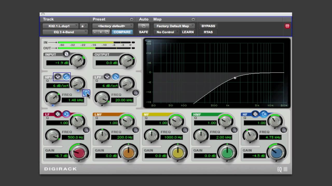Screen dimensions: 332x186
Task: Click the red LF GAIN knob
Action: 79,152
